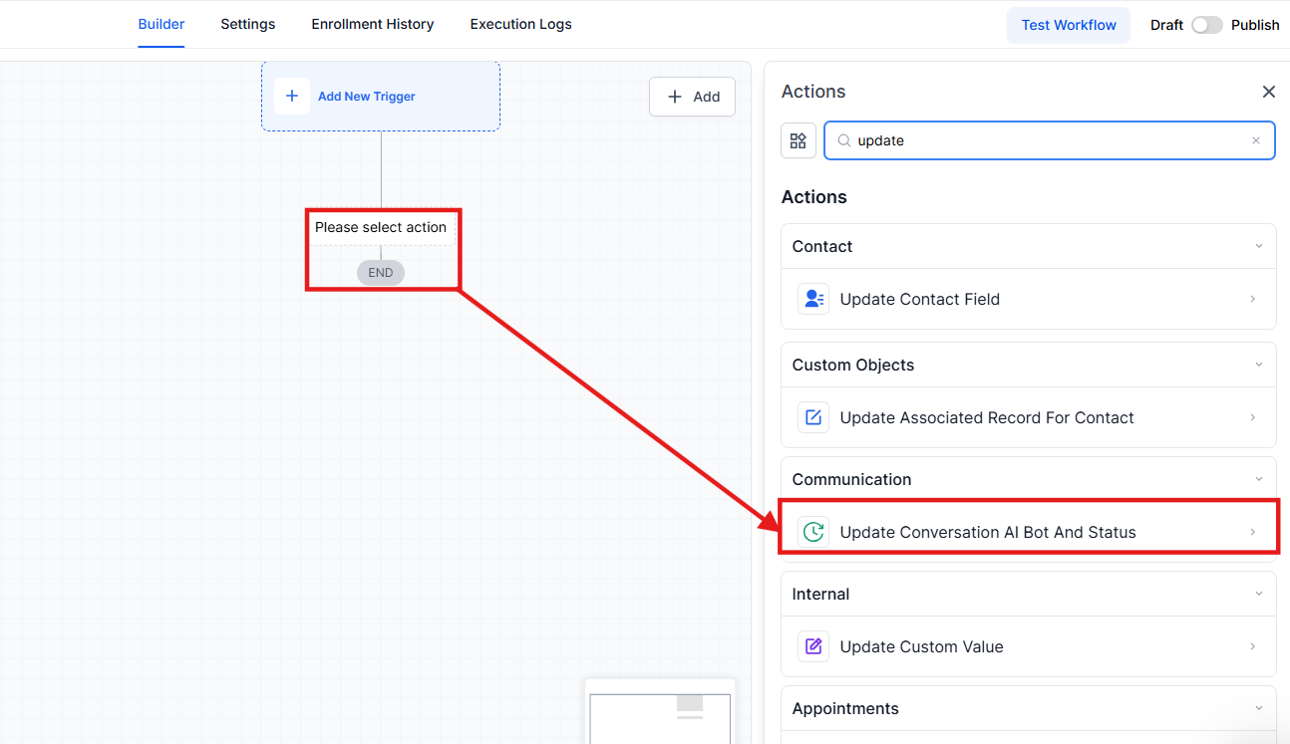Open the Execution Logs tab
The image size is (1290, 744).
[x=520, y=24]
